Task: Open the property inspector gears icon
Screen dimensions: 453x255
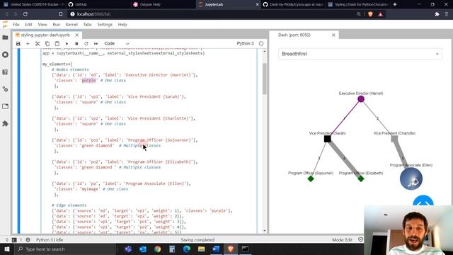Action: pyautogui.click(x=5, y=89)
